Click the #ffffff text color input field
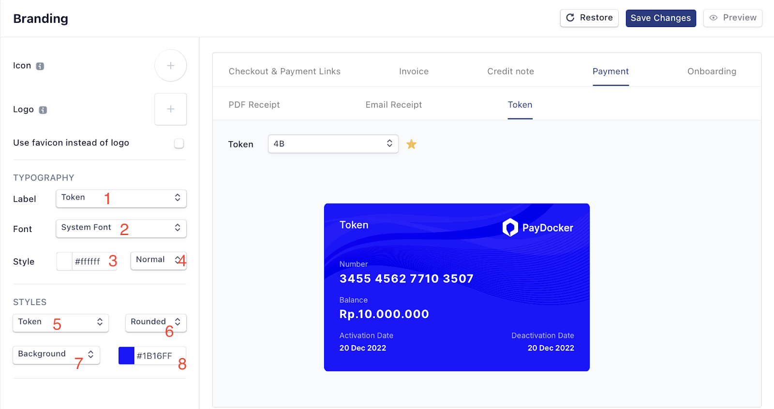Viewport: 774px width, 409px height. (94, 262)
